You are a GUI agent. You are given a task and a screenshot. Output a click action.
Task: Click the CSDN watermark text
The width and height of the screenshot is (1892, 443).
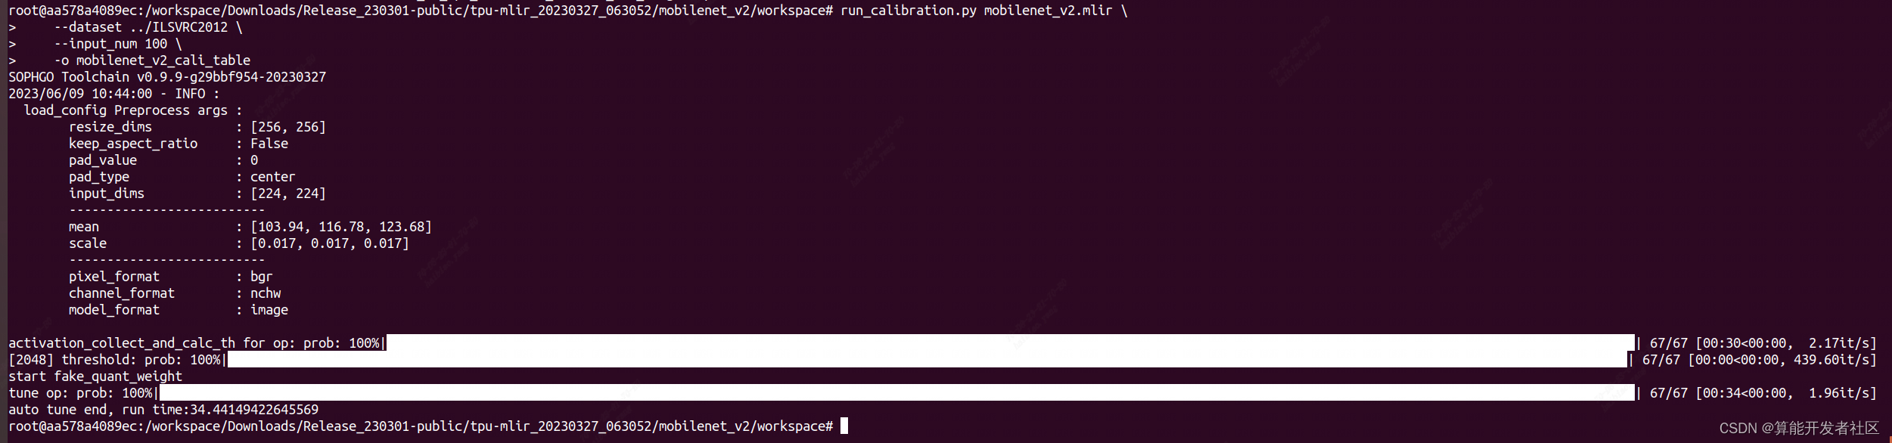click(1799, 428)
